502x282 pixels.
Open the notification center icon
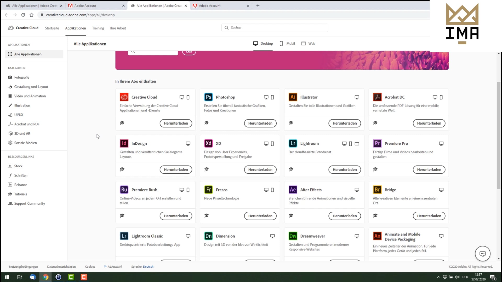pyautogui.click(x=493, y=277)
